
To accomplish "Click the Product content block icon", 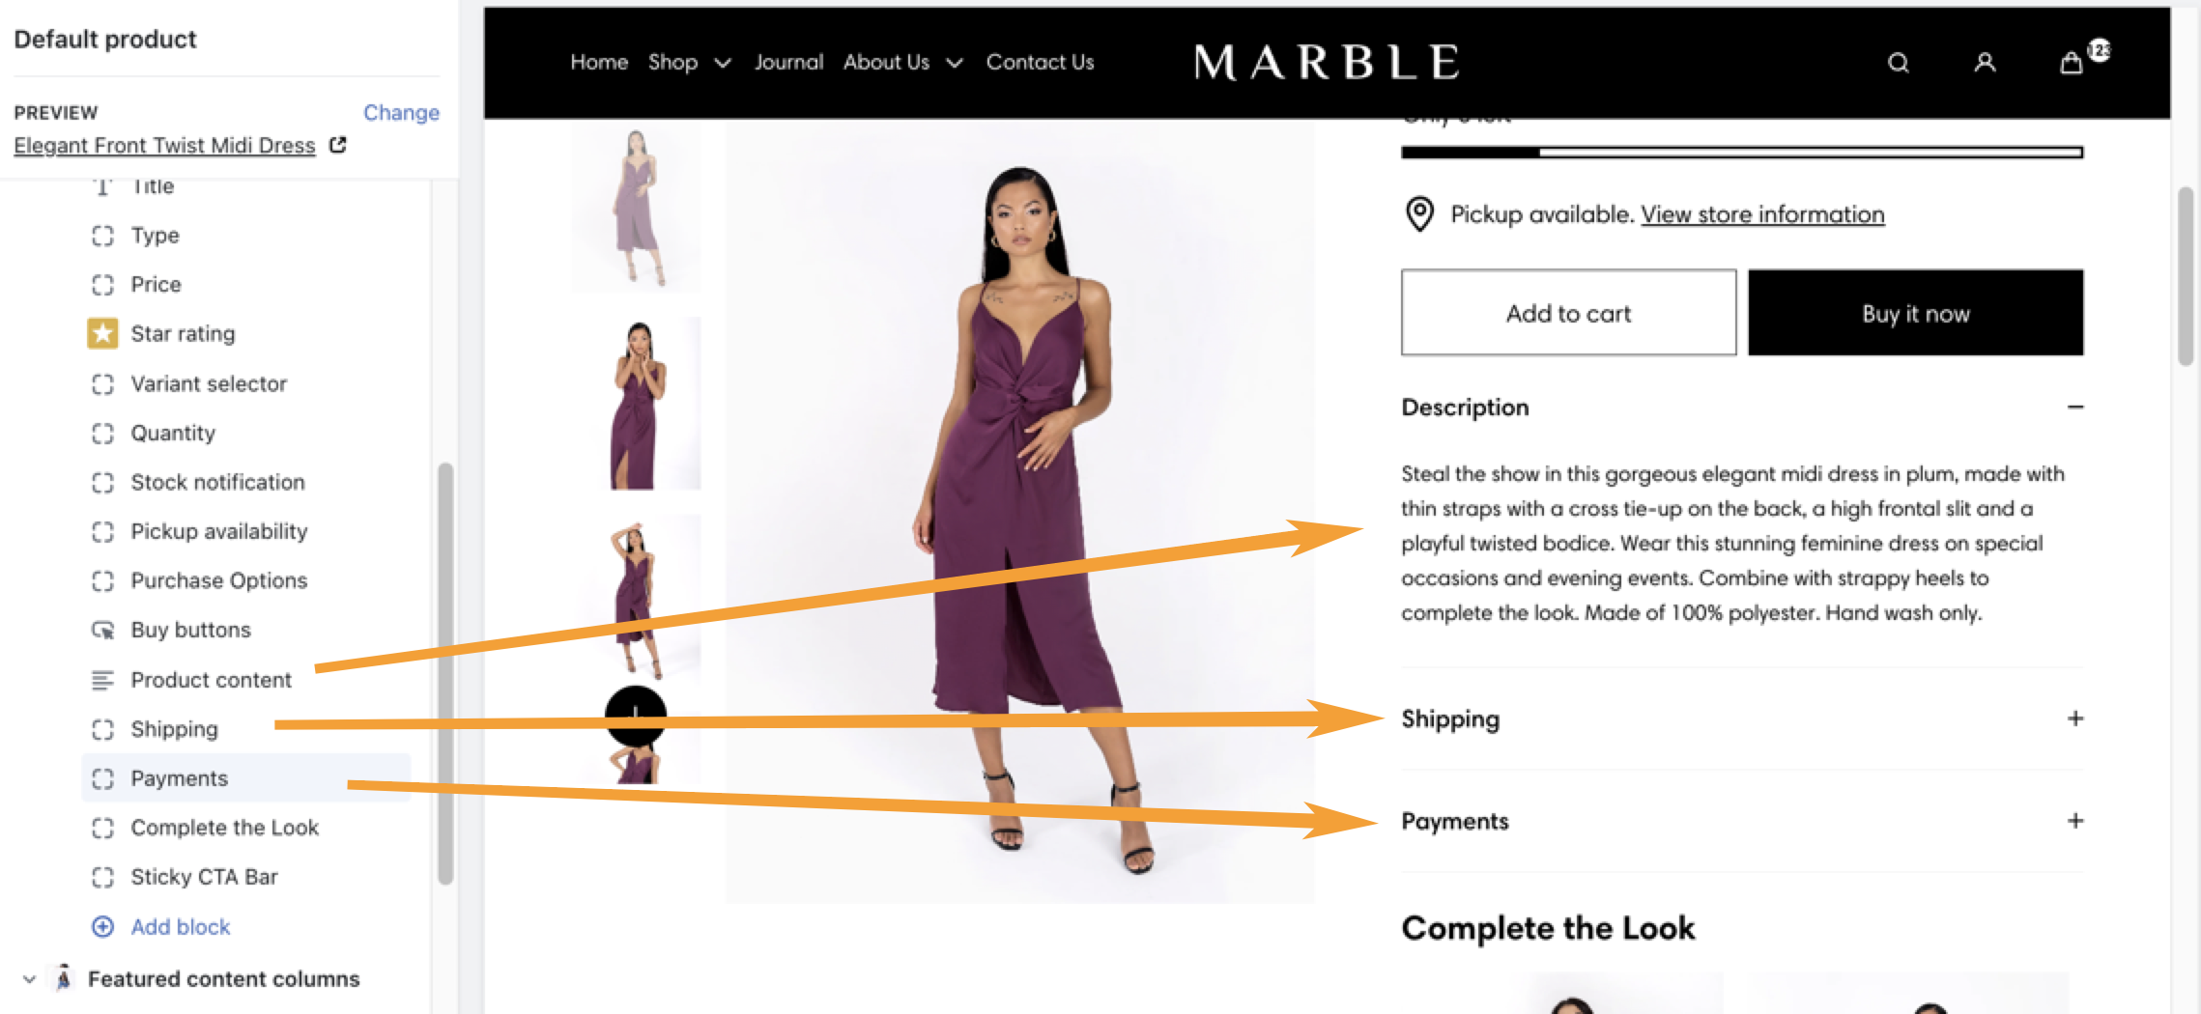I will pyautogui.click(x=102, y=680).
